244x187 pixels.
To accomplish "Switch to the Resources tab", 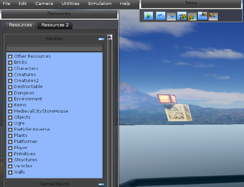I will [x=20, y=25].
